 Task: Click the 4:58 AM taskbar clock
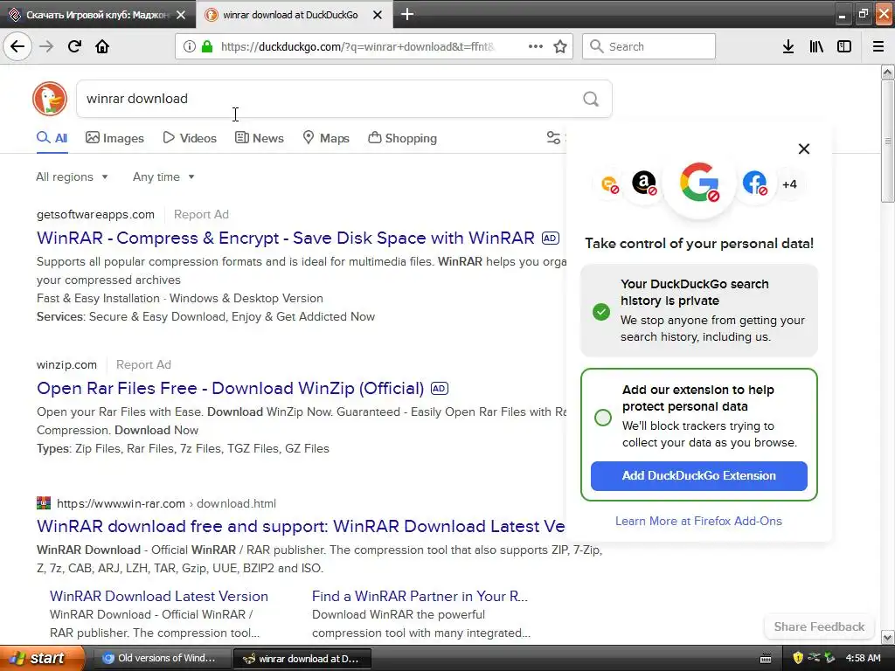tap(863, 659)
